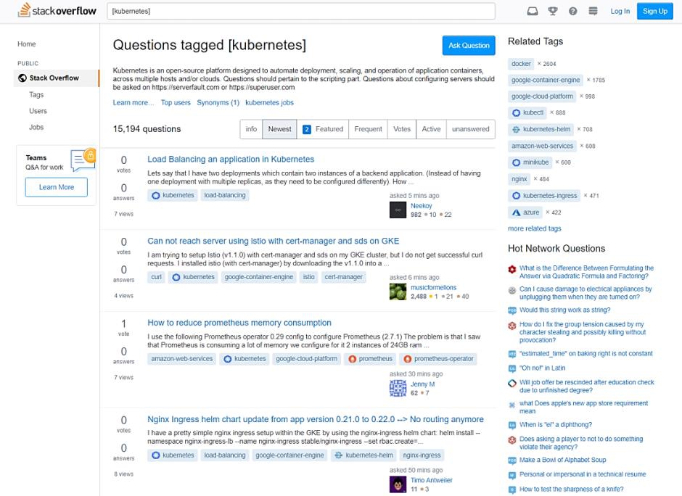This screenshot has width=682, height=496.
Task: Open Jobs in left sidebar
Action: click(36, 127)
